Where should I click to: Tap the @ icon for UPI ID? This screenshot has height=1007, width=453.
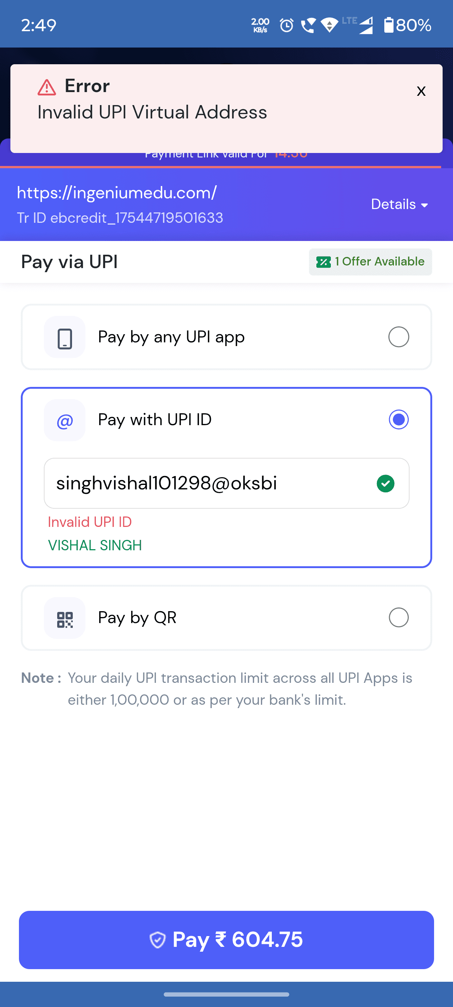(x=65, y=421)
